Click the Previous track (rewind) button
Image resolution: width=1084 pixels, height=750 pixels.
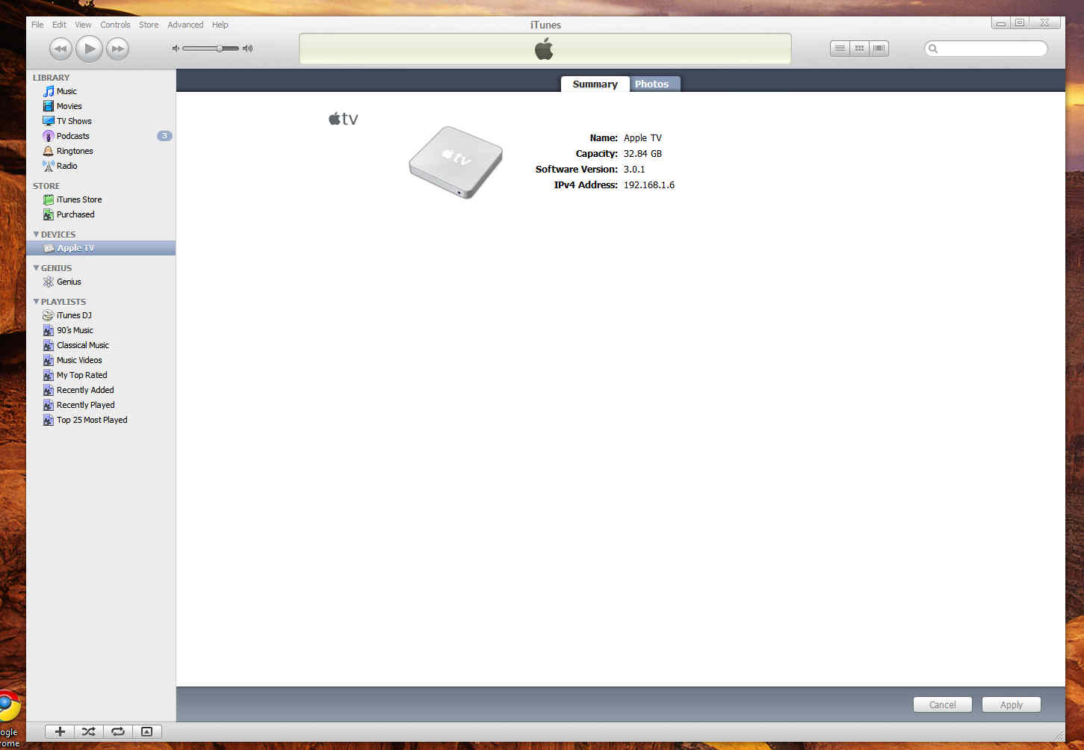(x=61, y=49)
